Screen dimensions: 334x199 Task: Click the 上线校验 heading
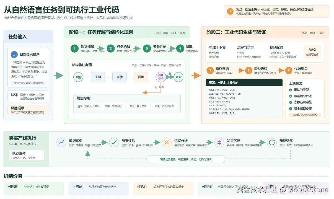click(296, 83)
